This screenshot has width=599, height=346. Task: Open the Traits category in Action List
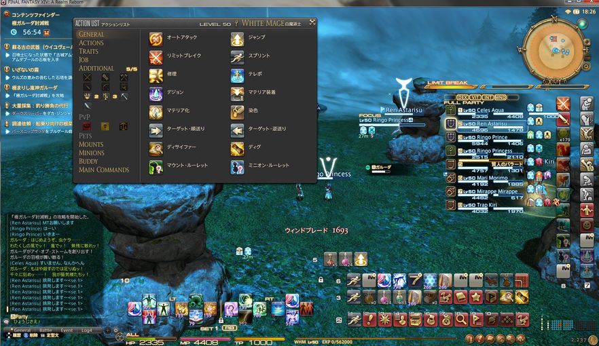pos(88,52)
